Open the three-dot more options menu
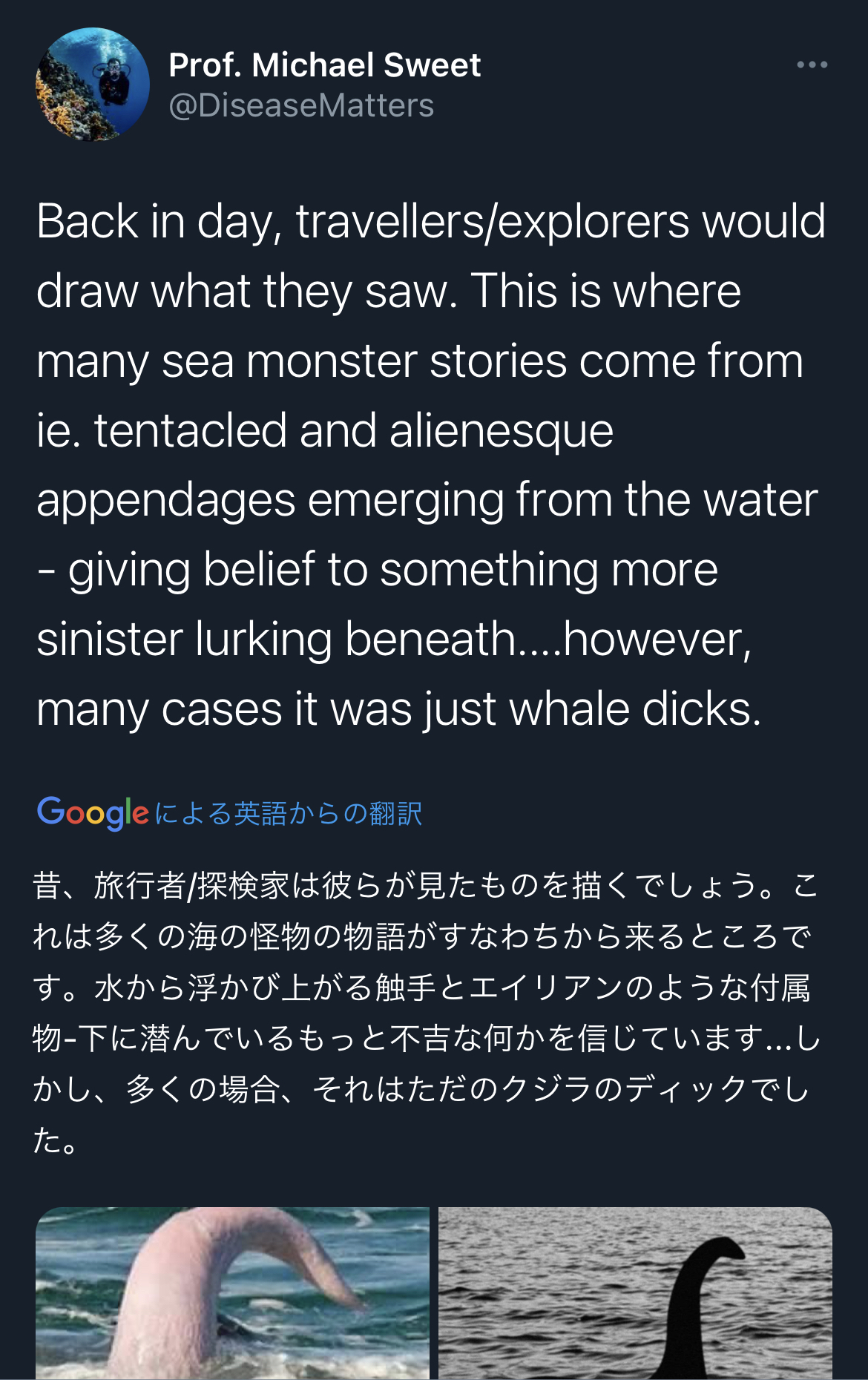Image resolution: width=868 pixels, height=1380 pixels. 812,65
